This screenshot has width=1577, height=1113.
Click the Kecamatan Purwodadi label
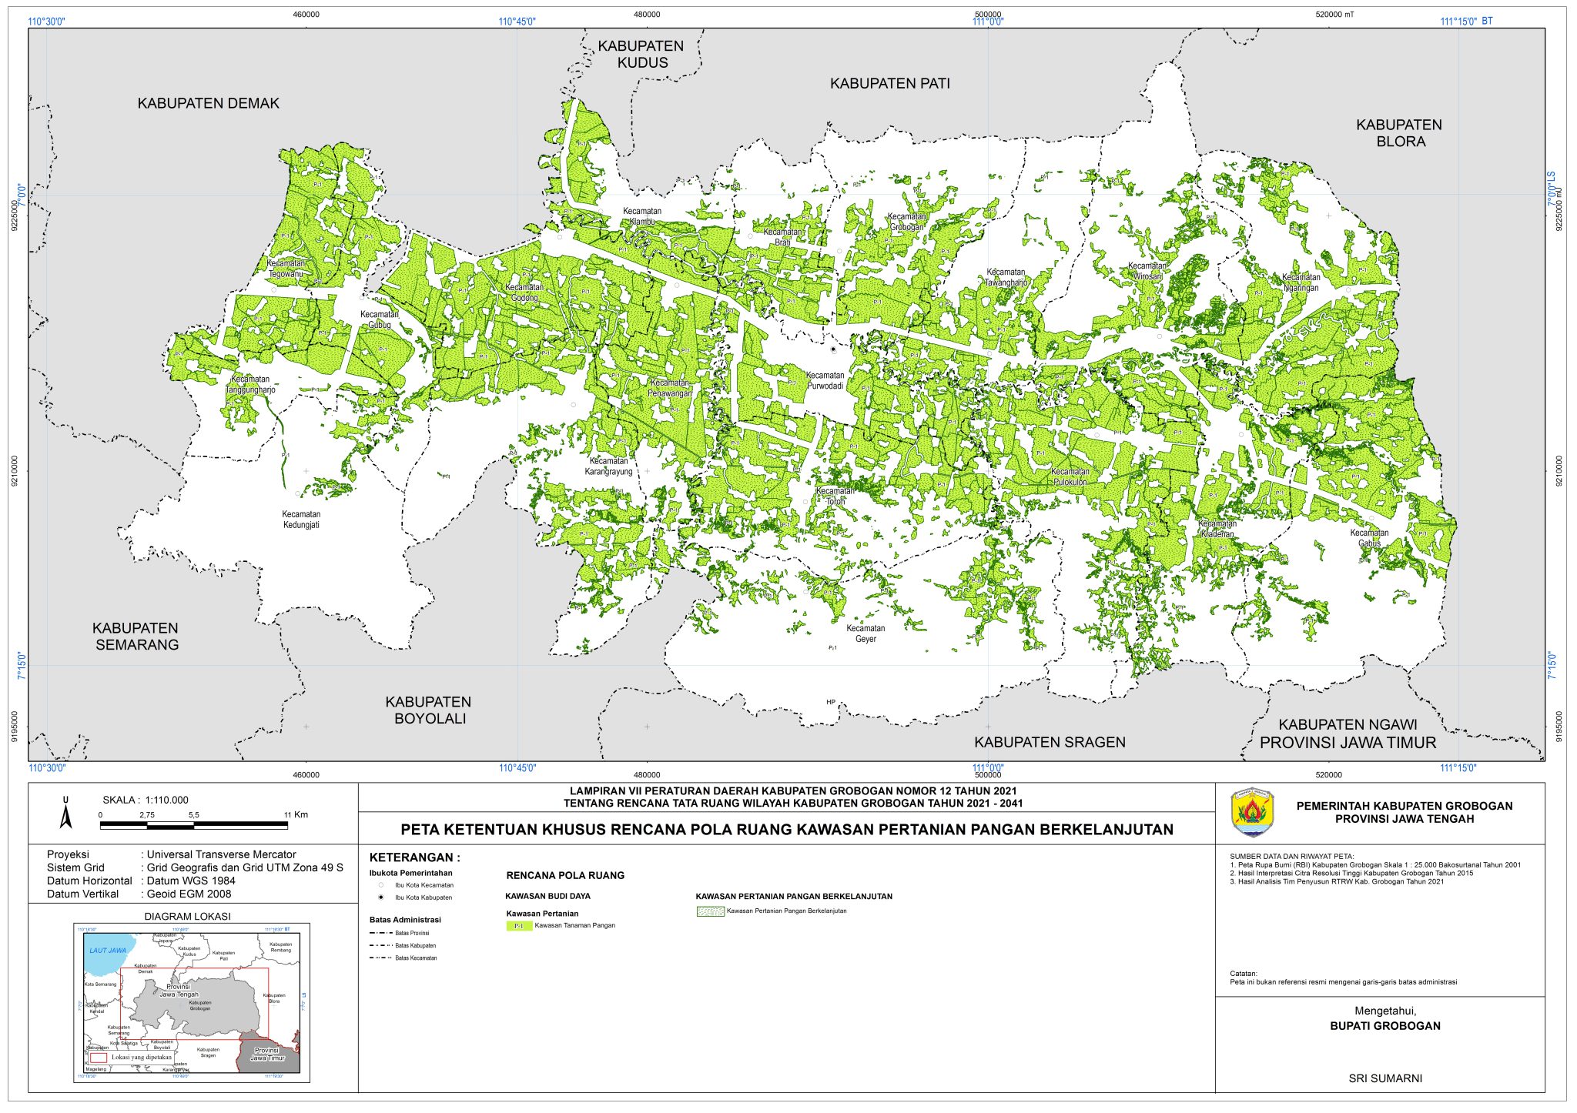point(825,380)
